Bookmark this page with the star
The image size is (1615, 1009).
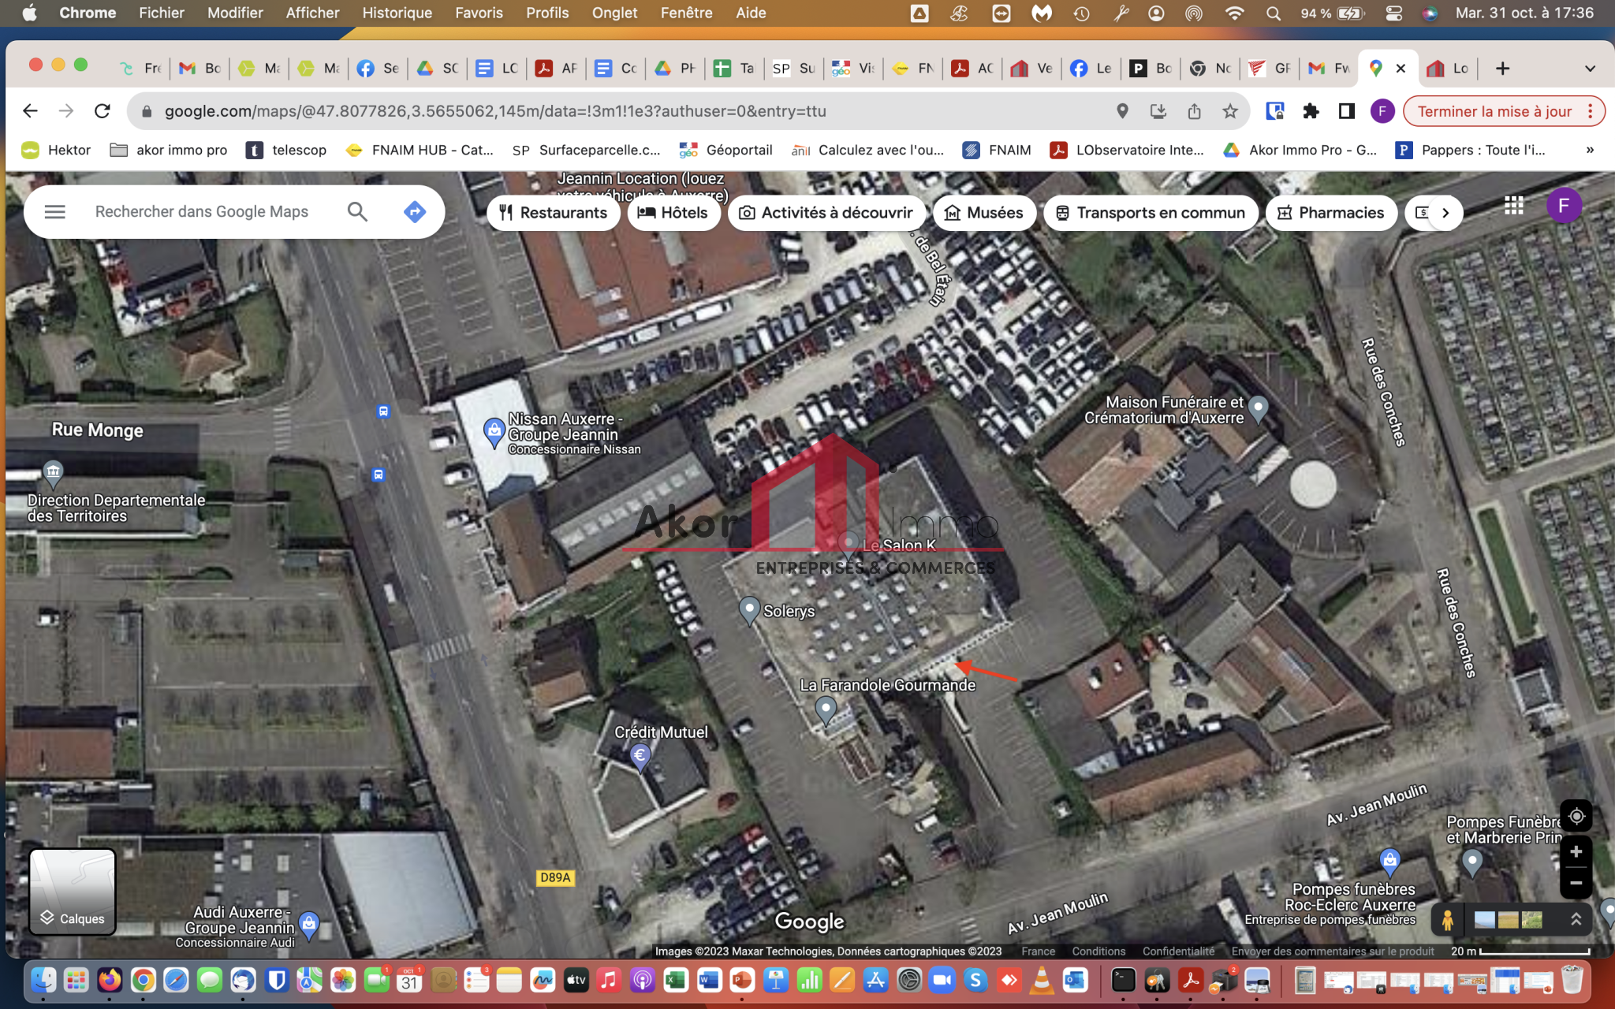pyautogui.click(x=1230, y=111)
